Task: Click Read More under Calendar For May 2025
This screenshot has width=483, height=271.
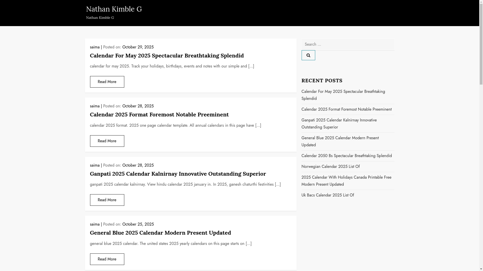Action: pyautogui.click(x=107, y=82)
